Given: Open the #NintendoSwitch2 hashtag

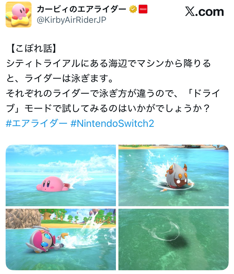Looking at the screenshot, I should tap(112, 123).
